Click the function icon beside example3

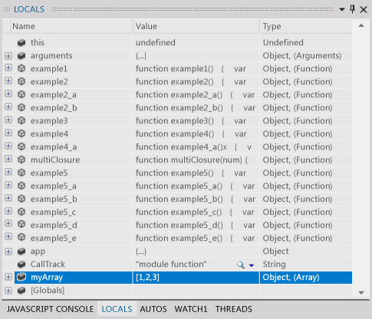pos(21,120)
